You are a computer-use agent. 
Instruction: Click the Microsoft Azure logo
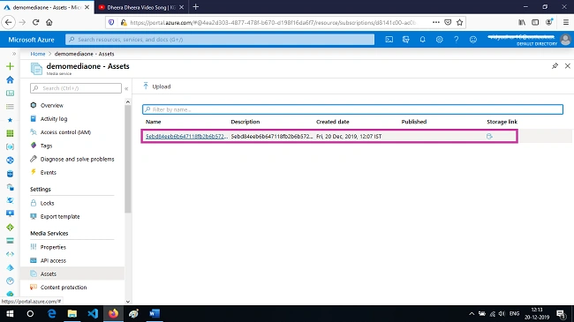point(31,40)
